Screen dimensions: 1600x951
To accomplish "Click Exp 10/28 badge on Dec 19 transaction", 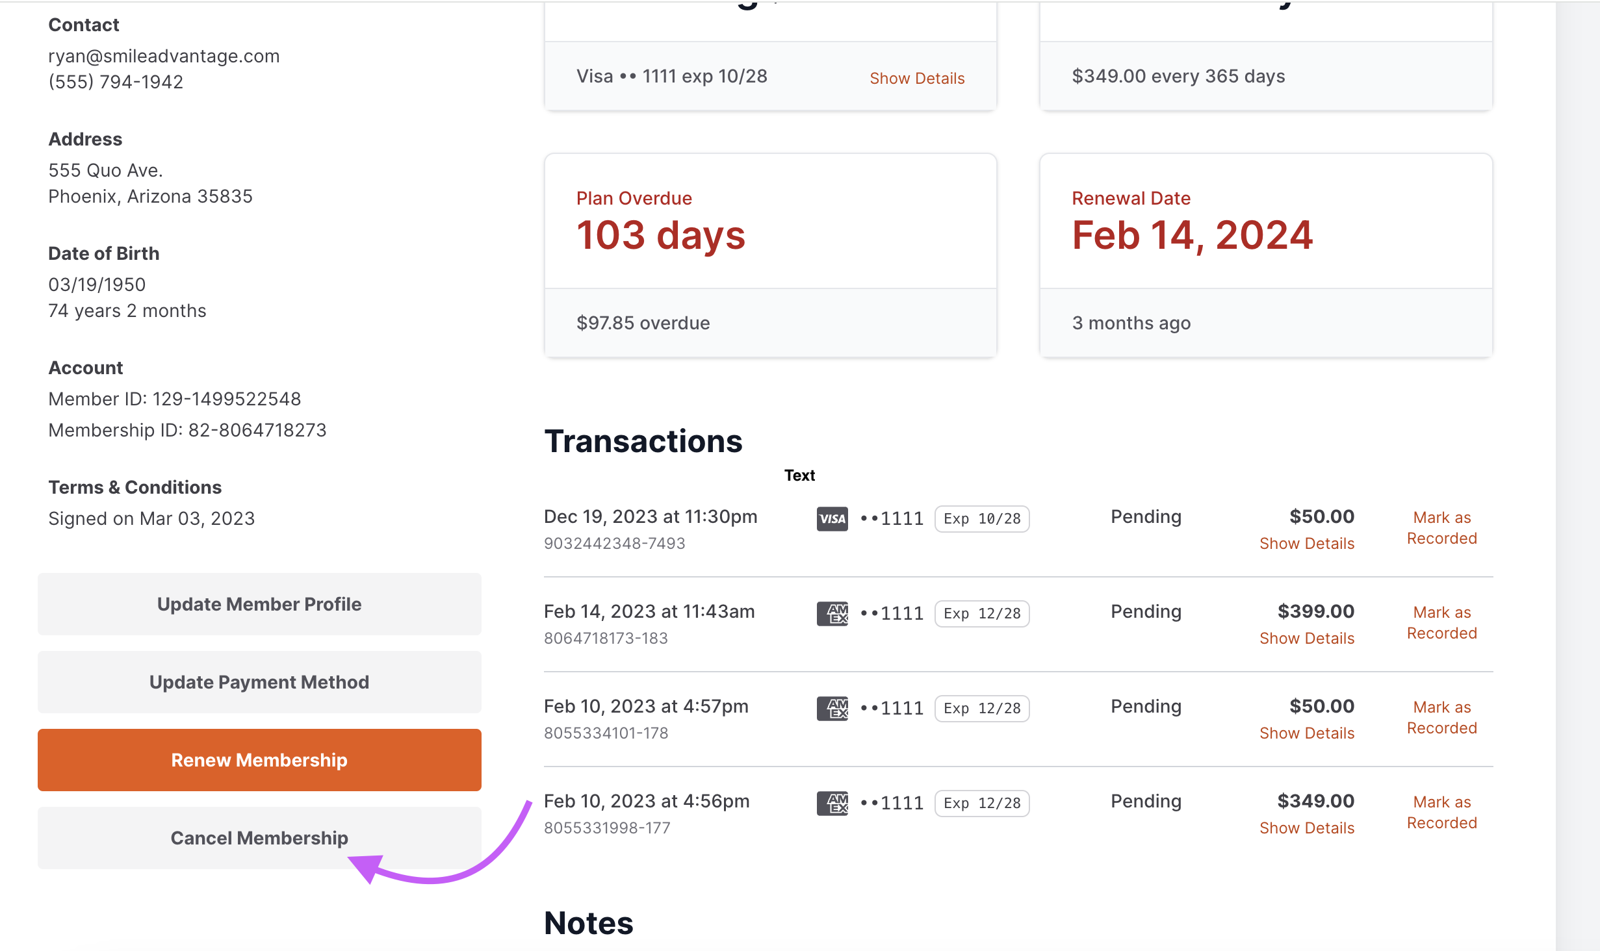I will [x=982, y=518].
